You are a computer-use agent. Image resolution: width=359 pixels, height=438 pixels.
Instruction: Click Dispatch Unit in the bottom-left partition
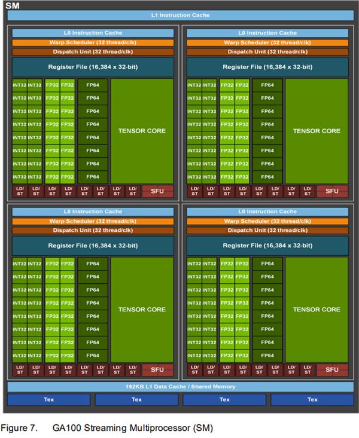(x=93, y=231)
